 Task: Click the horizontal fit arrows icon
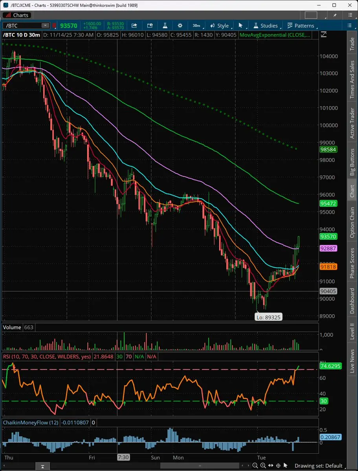[x=270, y=466]
